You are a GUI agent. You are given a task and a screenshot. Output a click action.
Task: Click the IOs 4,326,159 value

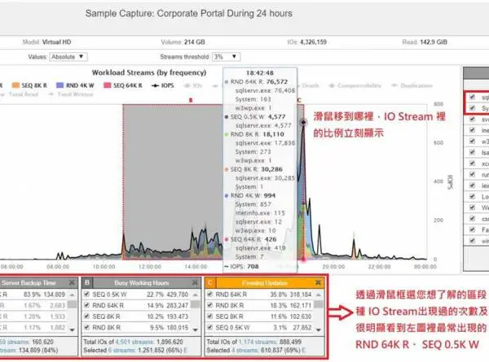coord(313,42)
